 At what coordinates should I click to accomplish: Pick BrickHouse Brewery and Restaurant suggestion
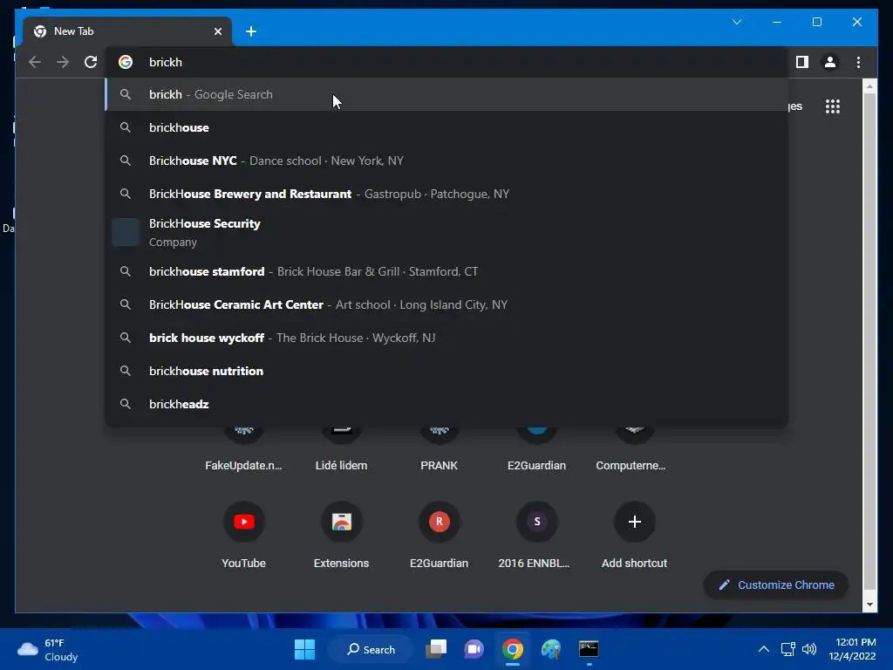pyautogui.click(x=446, y=194)
